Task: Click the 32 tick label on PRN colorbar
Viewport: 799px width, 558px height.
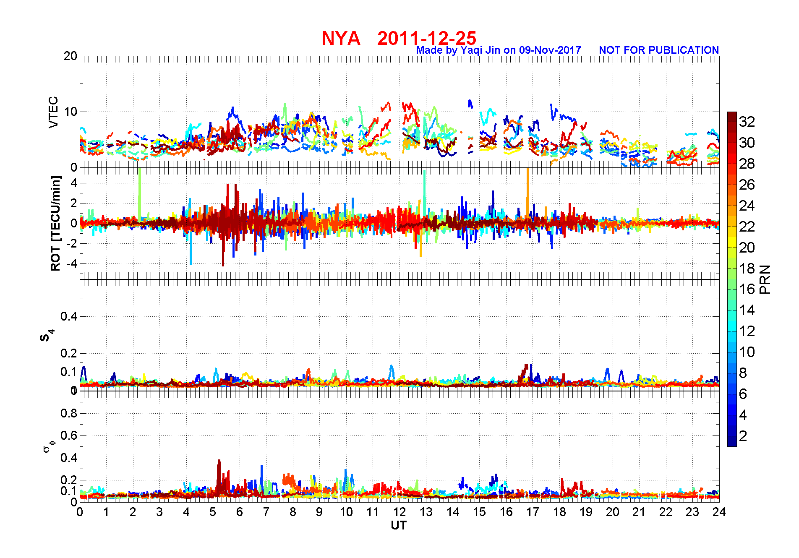Action: (x=747, y=122)
